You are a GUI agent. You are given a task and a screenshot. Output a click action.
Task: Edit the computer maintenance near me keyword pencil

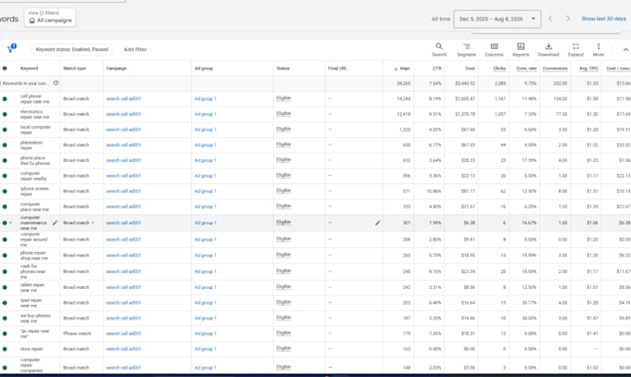pyautogui.click(x=55, y=222)
